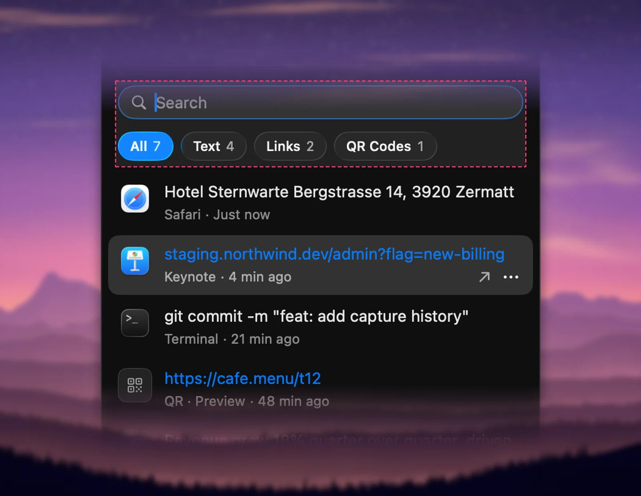Image resolution: width=641 pixels, height=496 pixels.
Task: Open the staging.northwind.dev admin link
Action: (x=334, y=254)
